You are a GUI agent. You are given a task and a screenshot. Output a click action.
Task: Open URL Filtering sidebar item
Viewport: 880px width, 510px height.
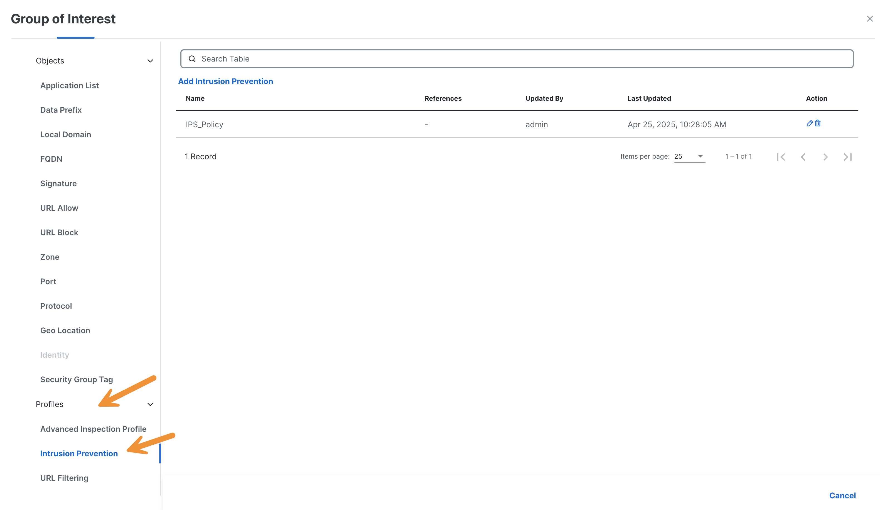(x=64, y=478)
